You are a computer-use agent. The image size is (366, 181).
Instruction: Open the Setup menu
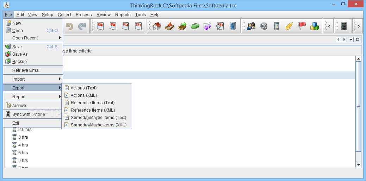pyautogui.click(x=48, y=15)
